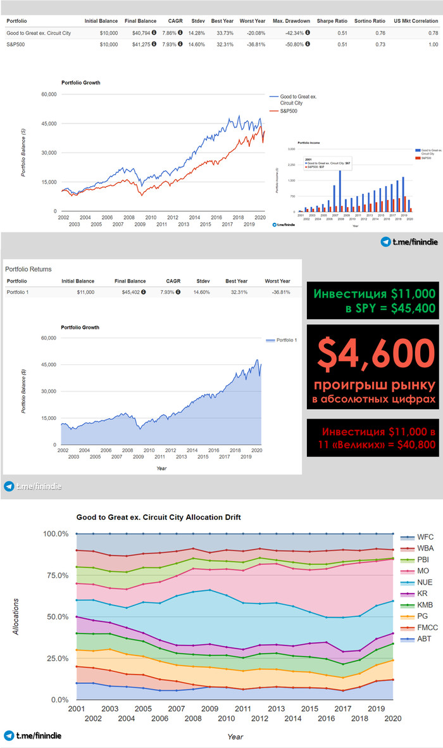Click the 0.76 Sortino Ratio value

(x=380, y=33)
